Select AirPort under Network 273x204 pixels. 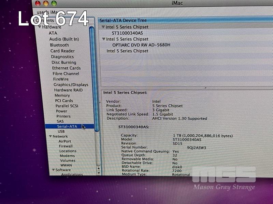pos(65,141)
